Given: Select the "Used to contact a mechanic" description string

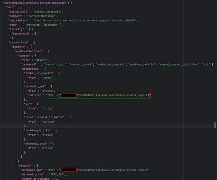Looking at the screenshot, I should pos(85,21).
